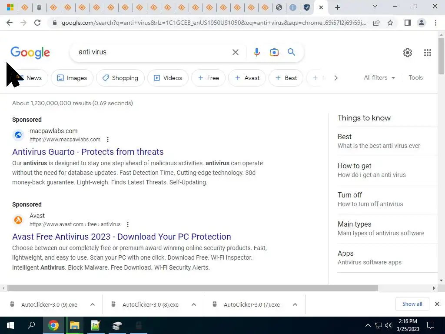Image resolution: width=445 pixels, height=334 pixels.
Task: Clear the search query with X
Action: [x=235, y=52]
